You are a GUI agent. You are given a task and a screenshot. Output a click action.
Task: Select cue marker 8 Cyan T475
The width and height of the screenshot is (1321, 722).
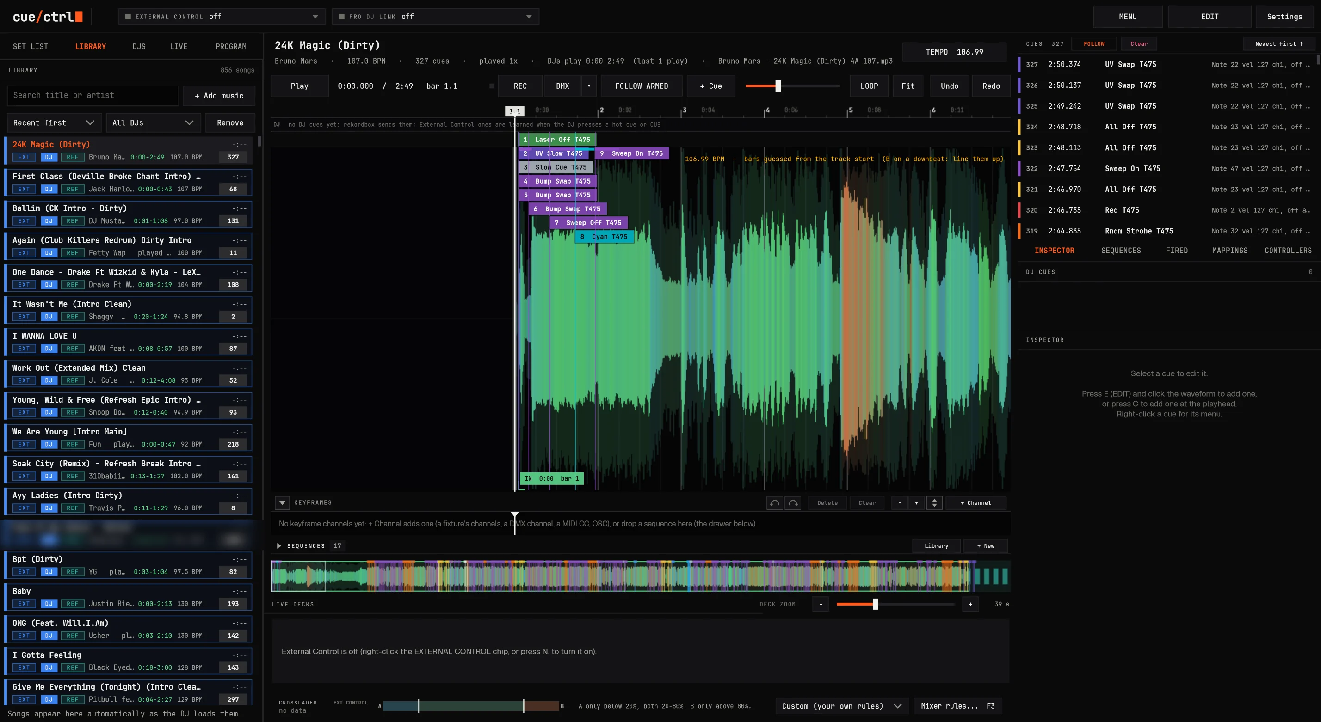point(604,237)
